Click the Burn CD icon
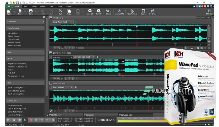The width and height of the screenshot is (219, 127). [99, 11]
